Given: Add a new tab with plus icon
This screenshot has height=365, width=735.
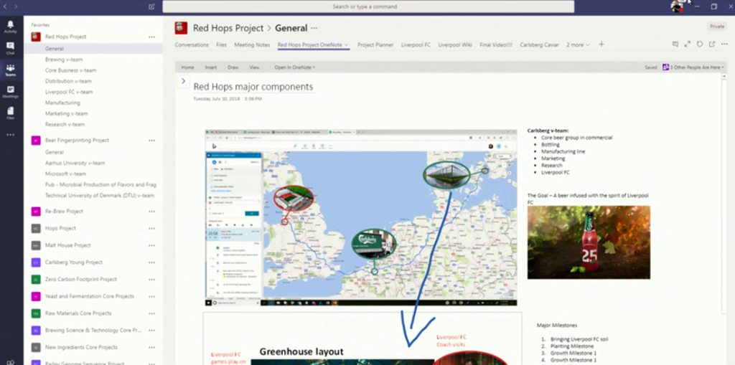Looking at the screenshot, I should click(x=601, y=44).
